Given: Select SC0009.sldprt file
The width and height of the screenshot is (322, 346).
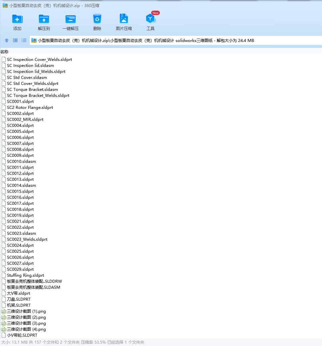Looking at the screenshot, I should [20, 155].
